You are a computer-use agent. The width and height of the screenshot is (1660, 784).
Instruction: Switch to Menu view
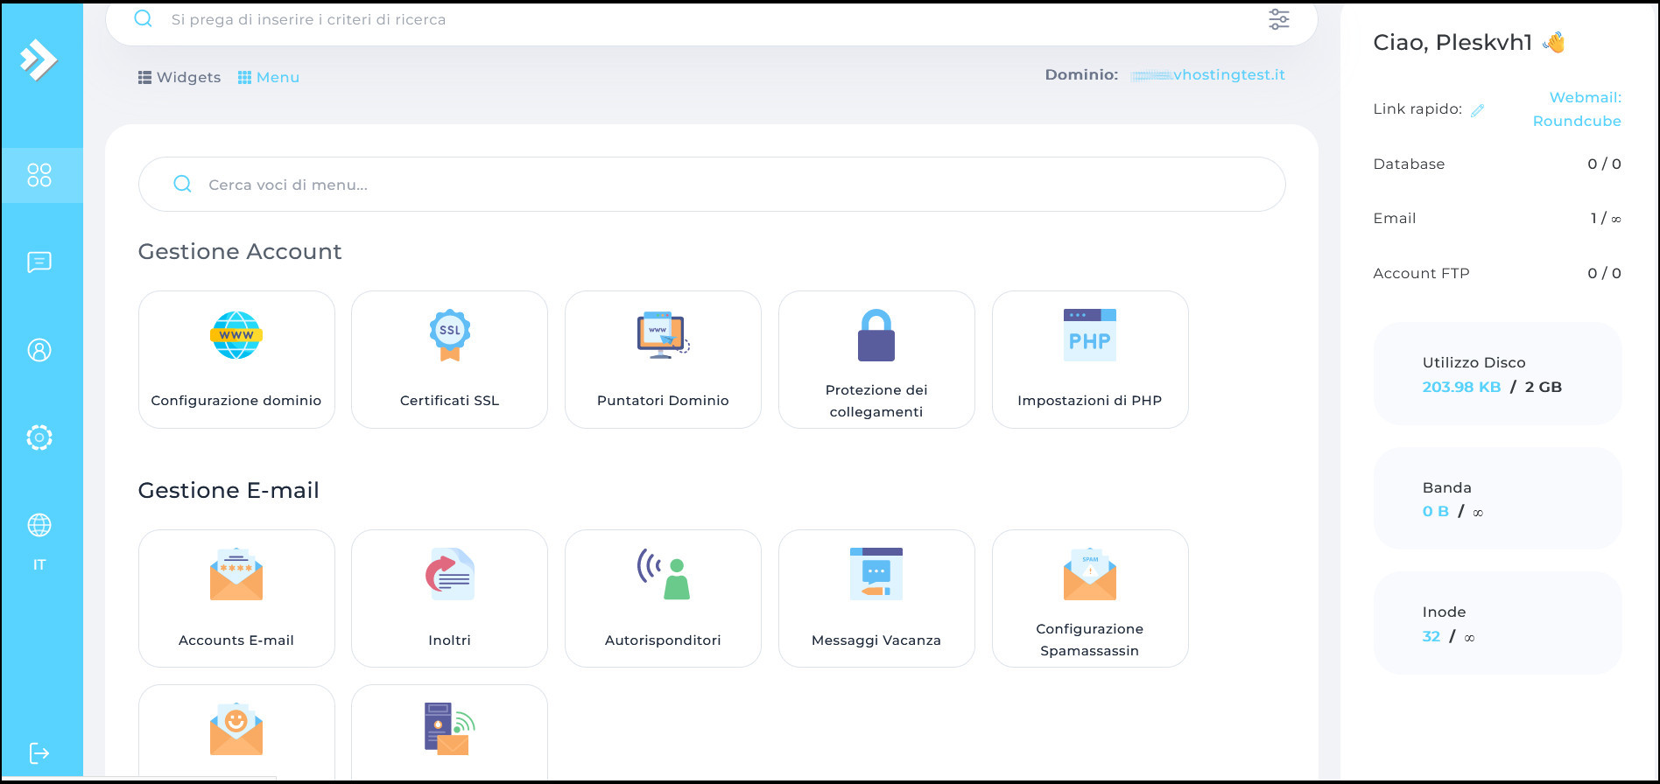pos(269,77)
